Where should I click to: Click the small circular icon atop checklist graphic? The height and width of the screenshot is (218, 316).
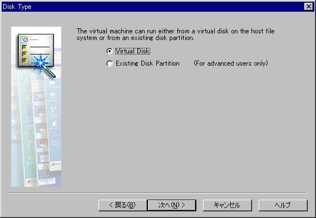25,39
